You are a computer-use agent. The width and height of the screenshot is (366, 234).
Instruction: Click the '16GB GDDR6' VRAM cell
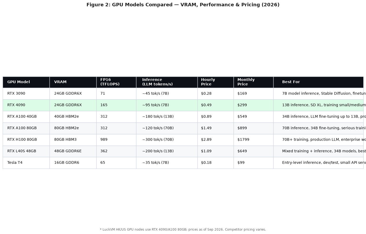pyautogui.click(x=73, y=163)
